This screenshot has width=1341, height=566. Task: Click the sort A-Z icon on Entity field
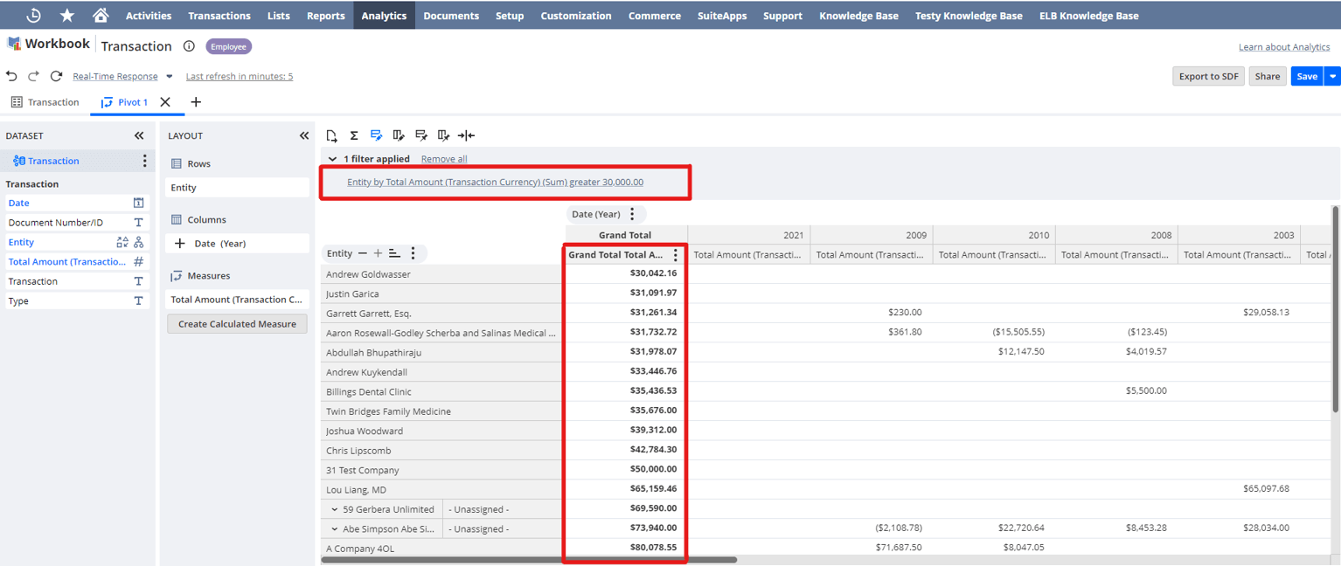click(x=122, y=242)
